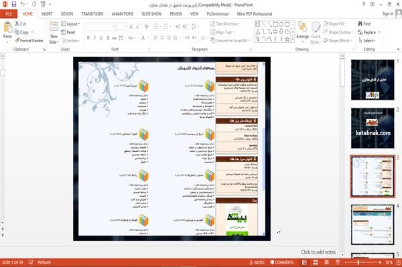This screenshot has width=402, height=267.
Task: Toggle Italic formatting
Action: [94, 38]
